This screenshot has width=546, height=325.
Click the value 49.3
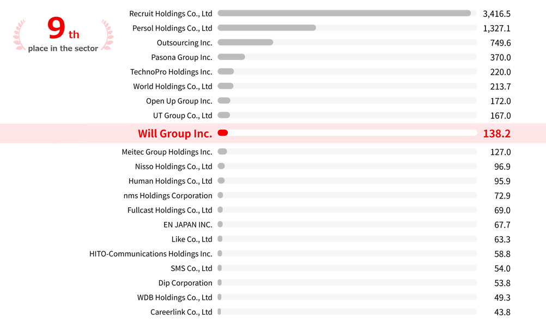[x=502, y=298]
